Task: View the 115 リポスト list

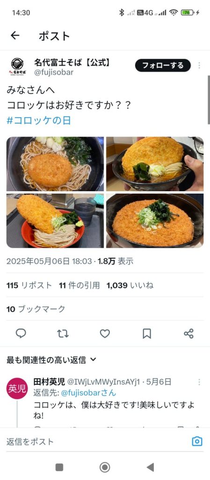Action: 29,285
